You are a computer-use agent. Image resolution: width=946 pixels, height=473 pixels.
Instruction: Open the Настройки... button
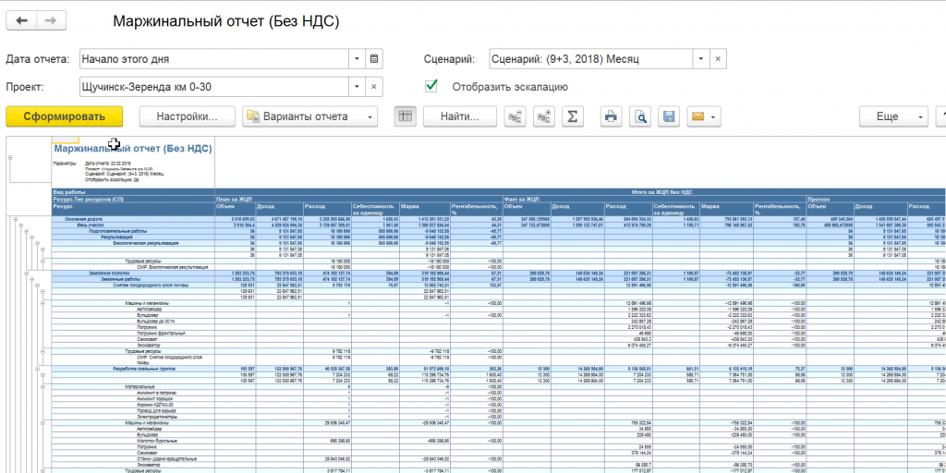coord(187,116)
